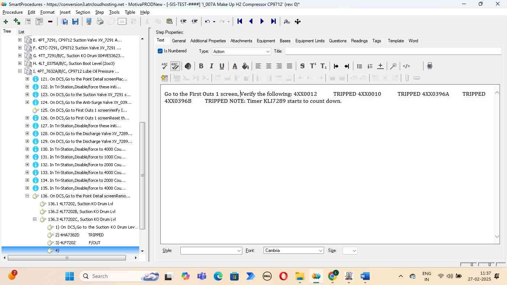Toggle bold formatting

click(201, 66)
